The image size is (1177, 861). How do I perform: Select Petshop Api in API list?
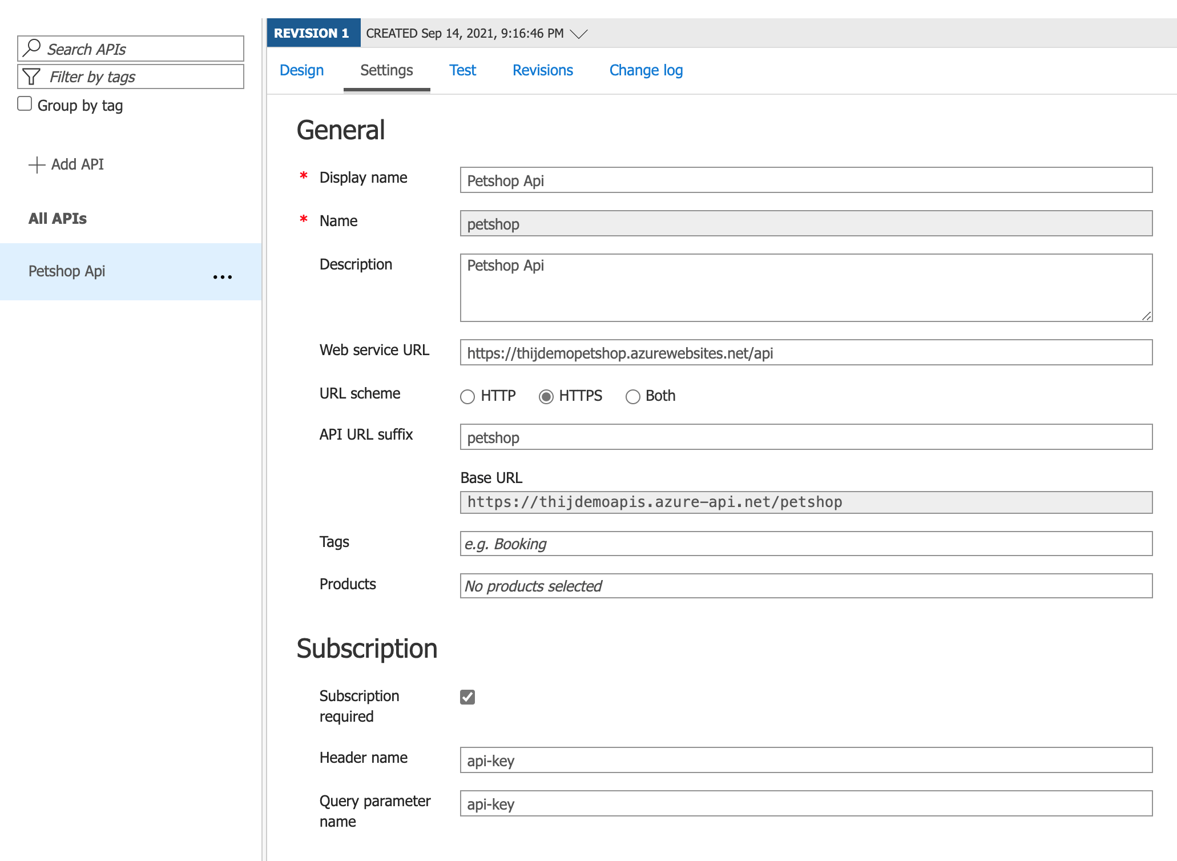pos(67,271)
